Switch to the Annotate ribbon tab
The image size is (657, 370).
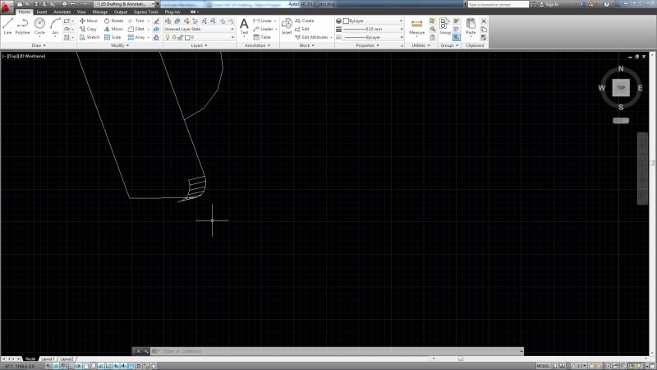pyautogui.click(x=62, y=12)
